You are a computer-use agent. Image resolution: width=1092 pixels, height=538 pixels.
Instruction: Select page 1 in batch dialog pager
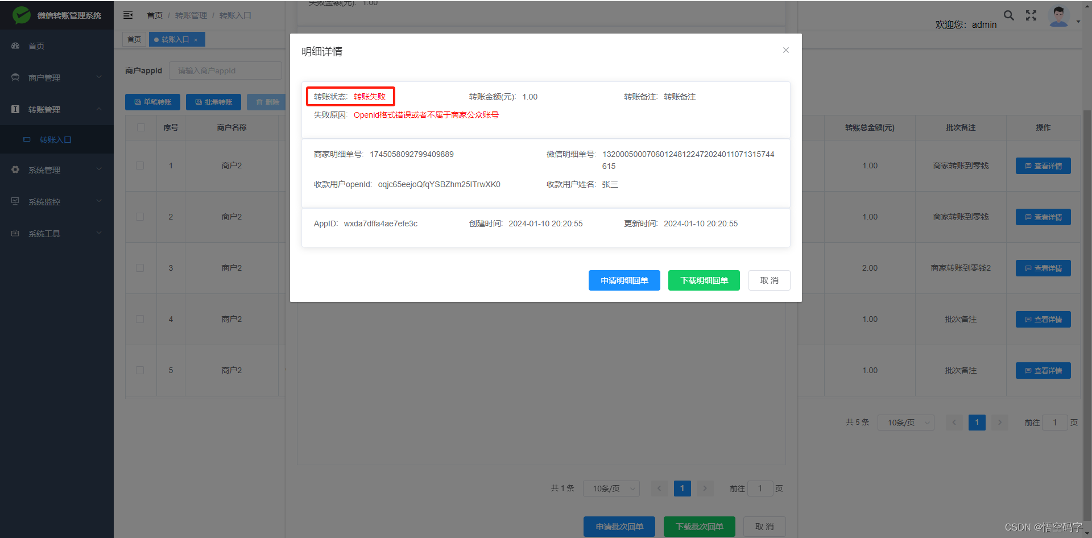pos(682,488)
